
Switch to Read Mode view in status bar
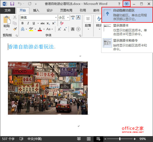click(79, 139)
